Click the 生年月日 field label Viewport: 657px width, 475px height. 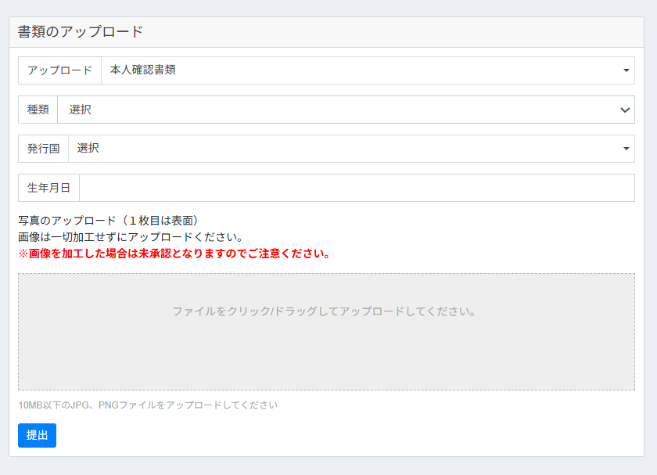(x=48, y=188)
